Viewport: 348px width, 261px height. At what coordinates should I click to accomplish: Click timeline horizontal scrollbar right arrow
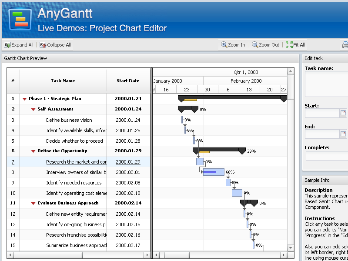[284, 255]
